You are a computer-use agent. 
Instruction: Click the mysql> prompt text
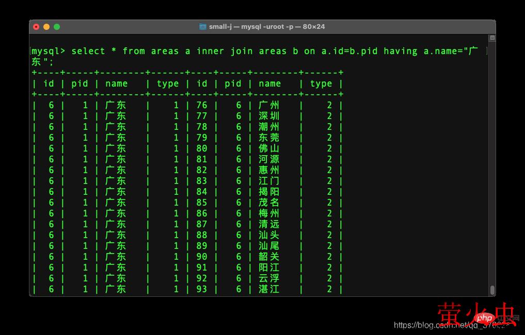(49, 51)
